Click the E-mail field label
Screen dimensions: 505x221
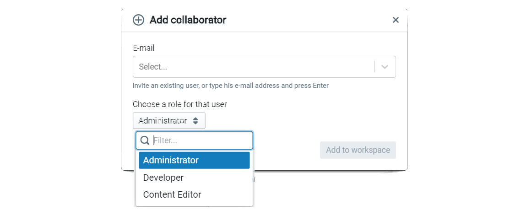point(143,48)
